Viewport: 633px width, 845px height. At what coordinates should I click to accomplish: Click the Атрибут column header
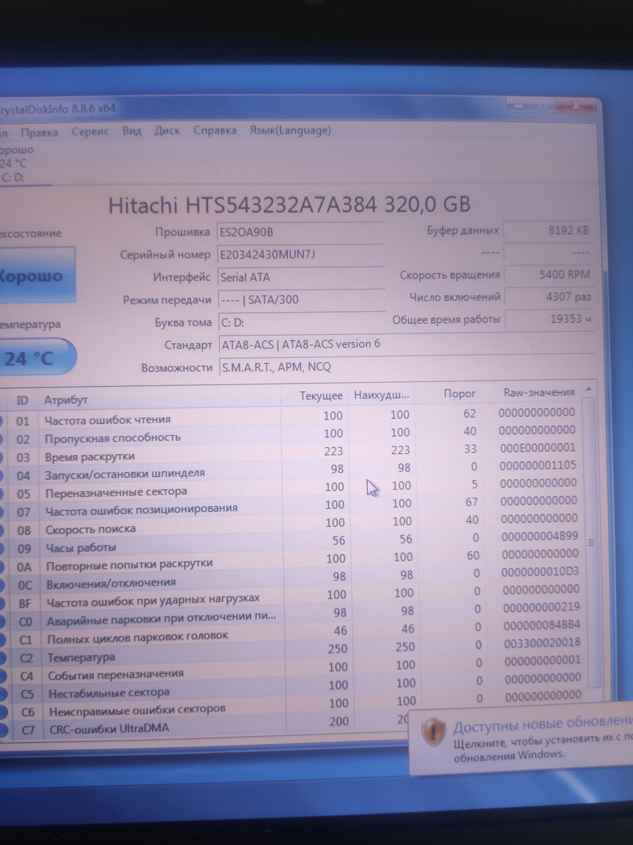tap(160, 398)
